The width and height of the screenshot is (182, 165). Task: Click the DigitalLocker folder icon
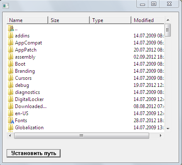click(x=10, y=99)
